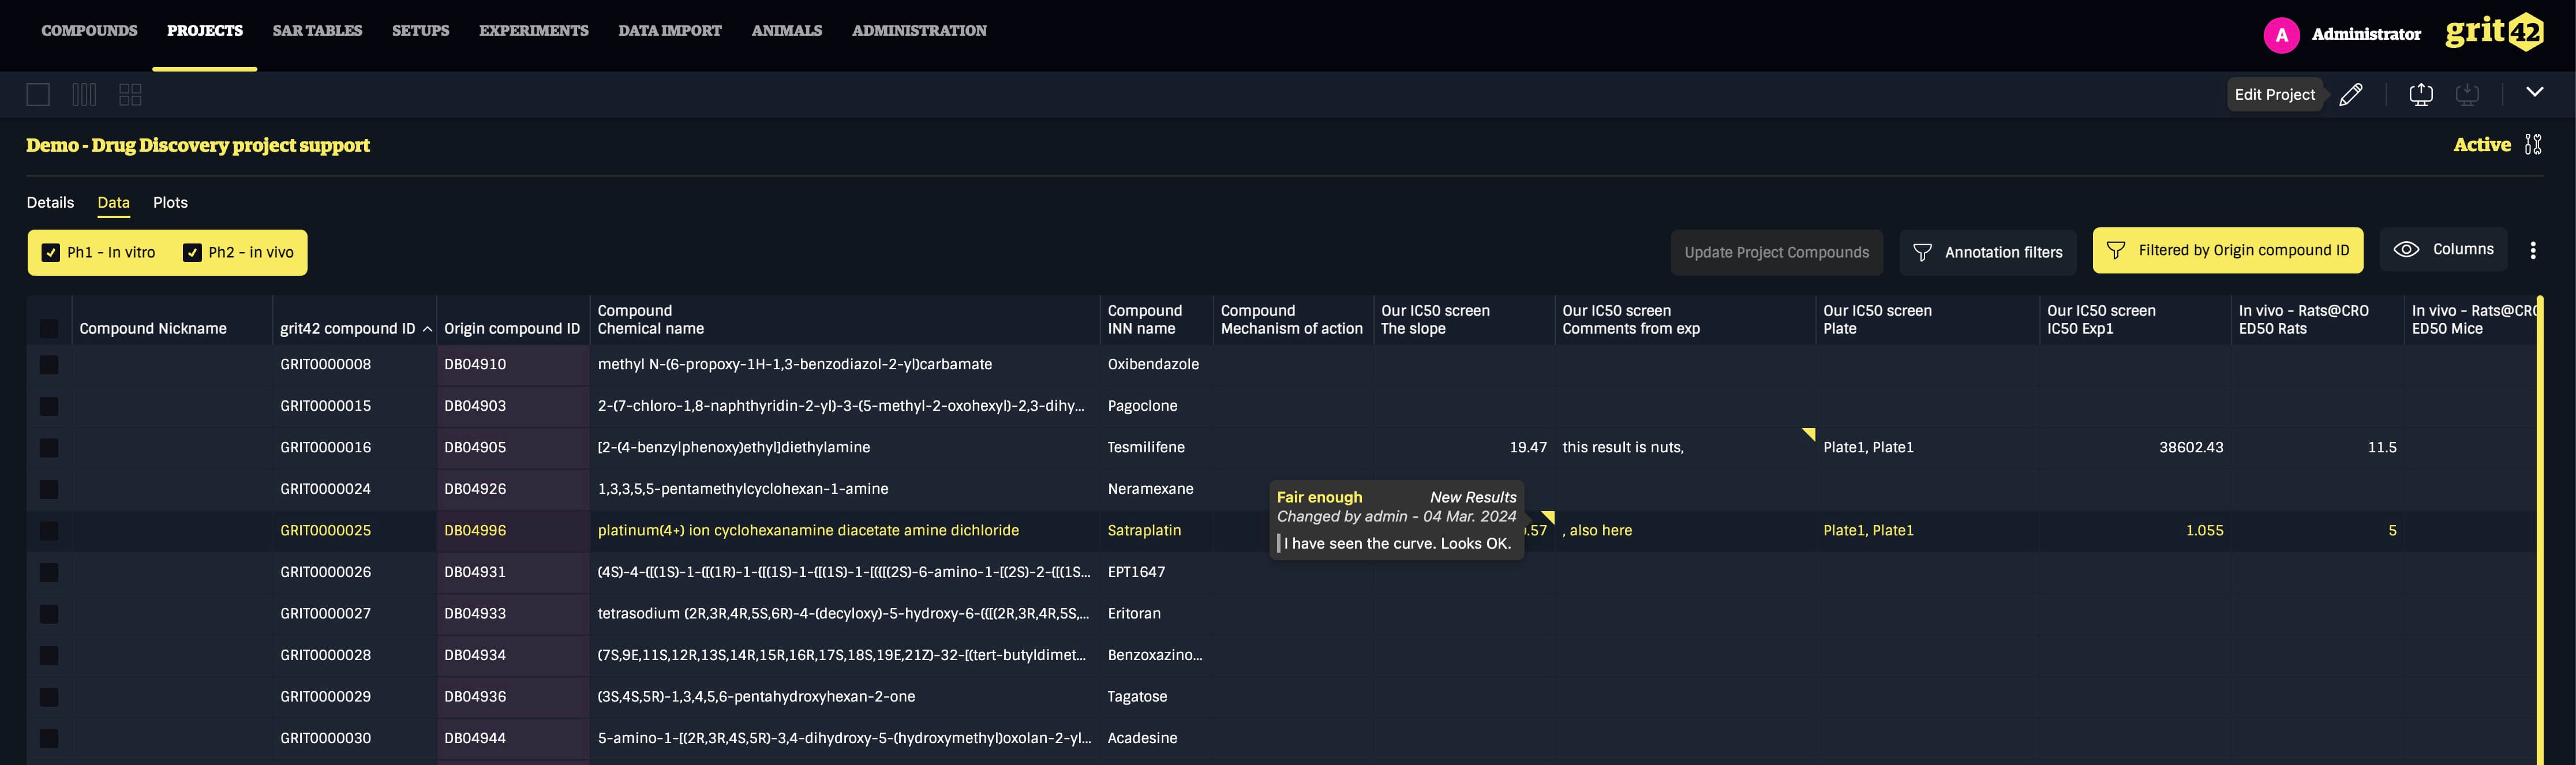This screenshot has width=2576, height=765.
Task: Open project settings tools icon beside Active
Action: pos(2533,145)
